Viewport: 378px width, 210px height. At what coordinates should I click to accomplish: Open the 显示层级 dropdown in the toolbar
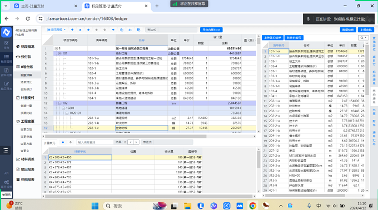(x=56, y=30)
